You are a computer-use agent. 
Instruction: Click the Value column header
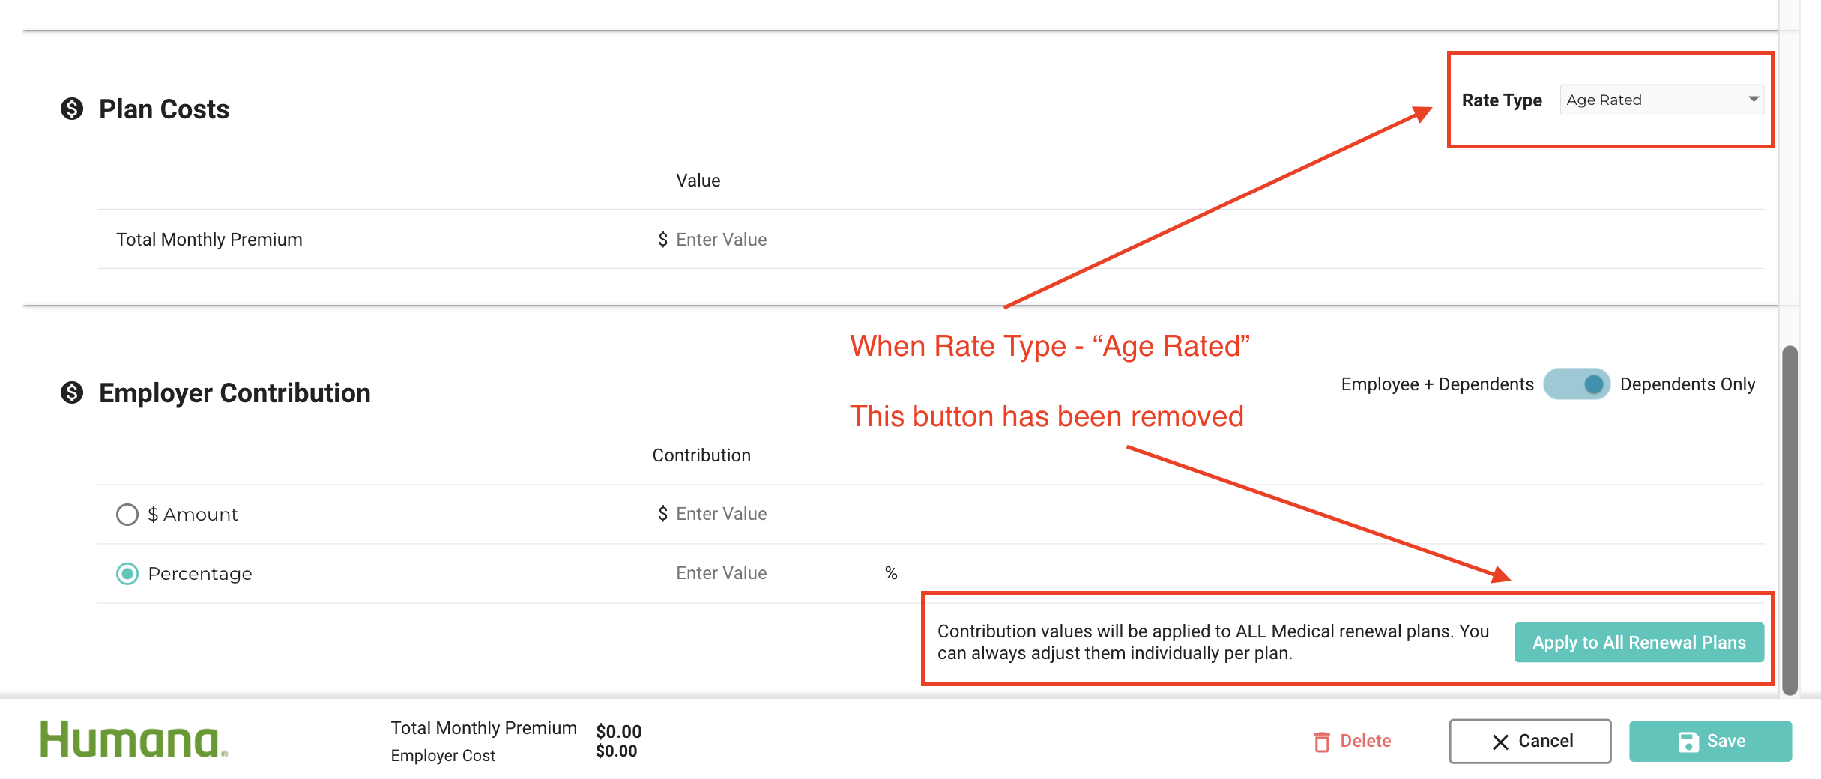click(698, 181)
